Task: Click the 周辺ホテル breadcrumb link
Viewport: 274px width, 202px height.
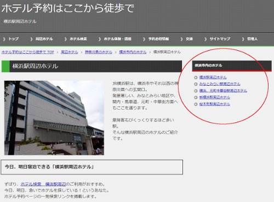Action: pyautogui.click(x=69, y=52)
